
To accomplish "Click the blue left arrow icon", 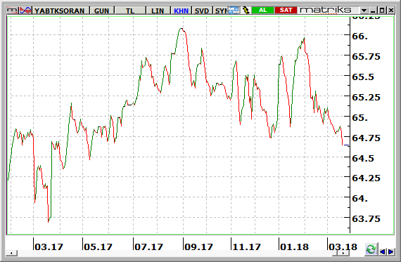I will (x=383, y=251).
